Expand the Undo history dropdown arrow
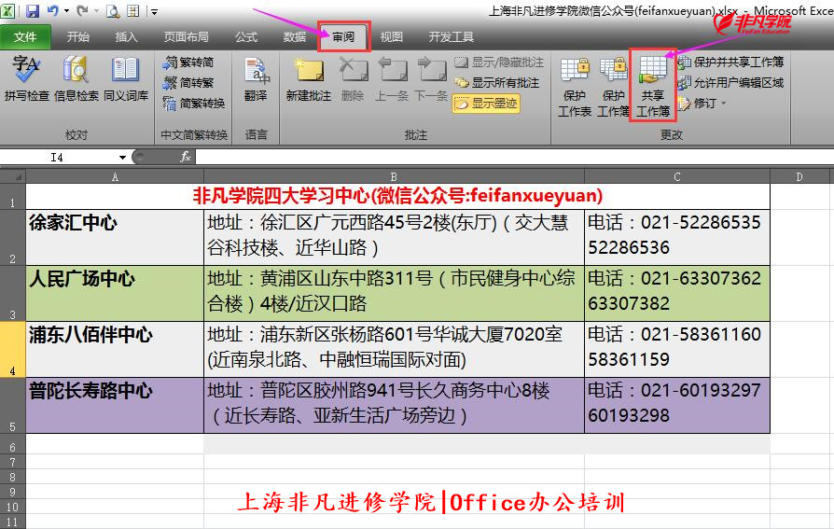This screenshot has height=529, width=834. pos(66,11)
